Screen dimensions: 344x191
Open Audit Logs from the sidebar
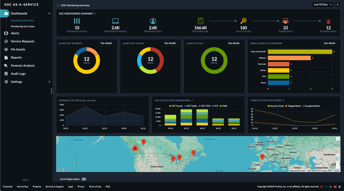point(18,74)
